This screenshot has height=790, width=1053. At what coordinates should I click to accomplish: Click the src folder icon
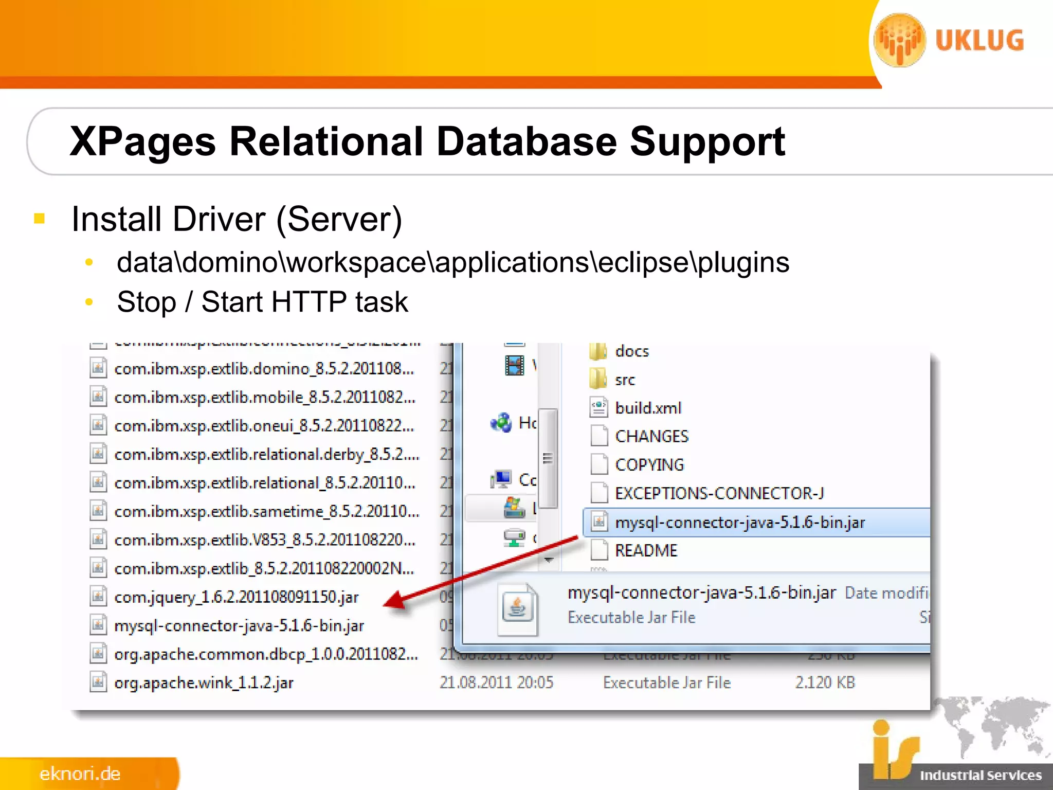598,380
